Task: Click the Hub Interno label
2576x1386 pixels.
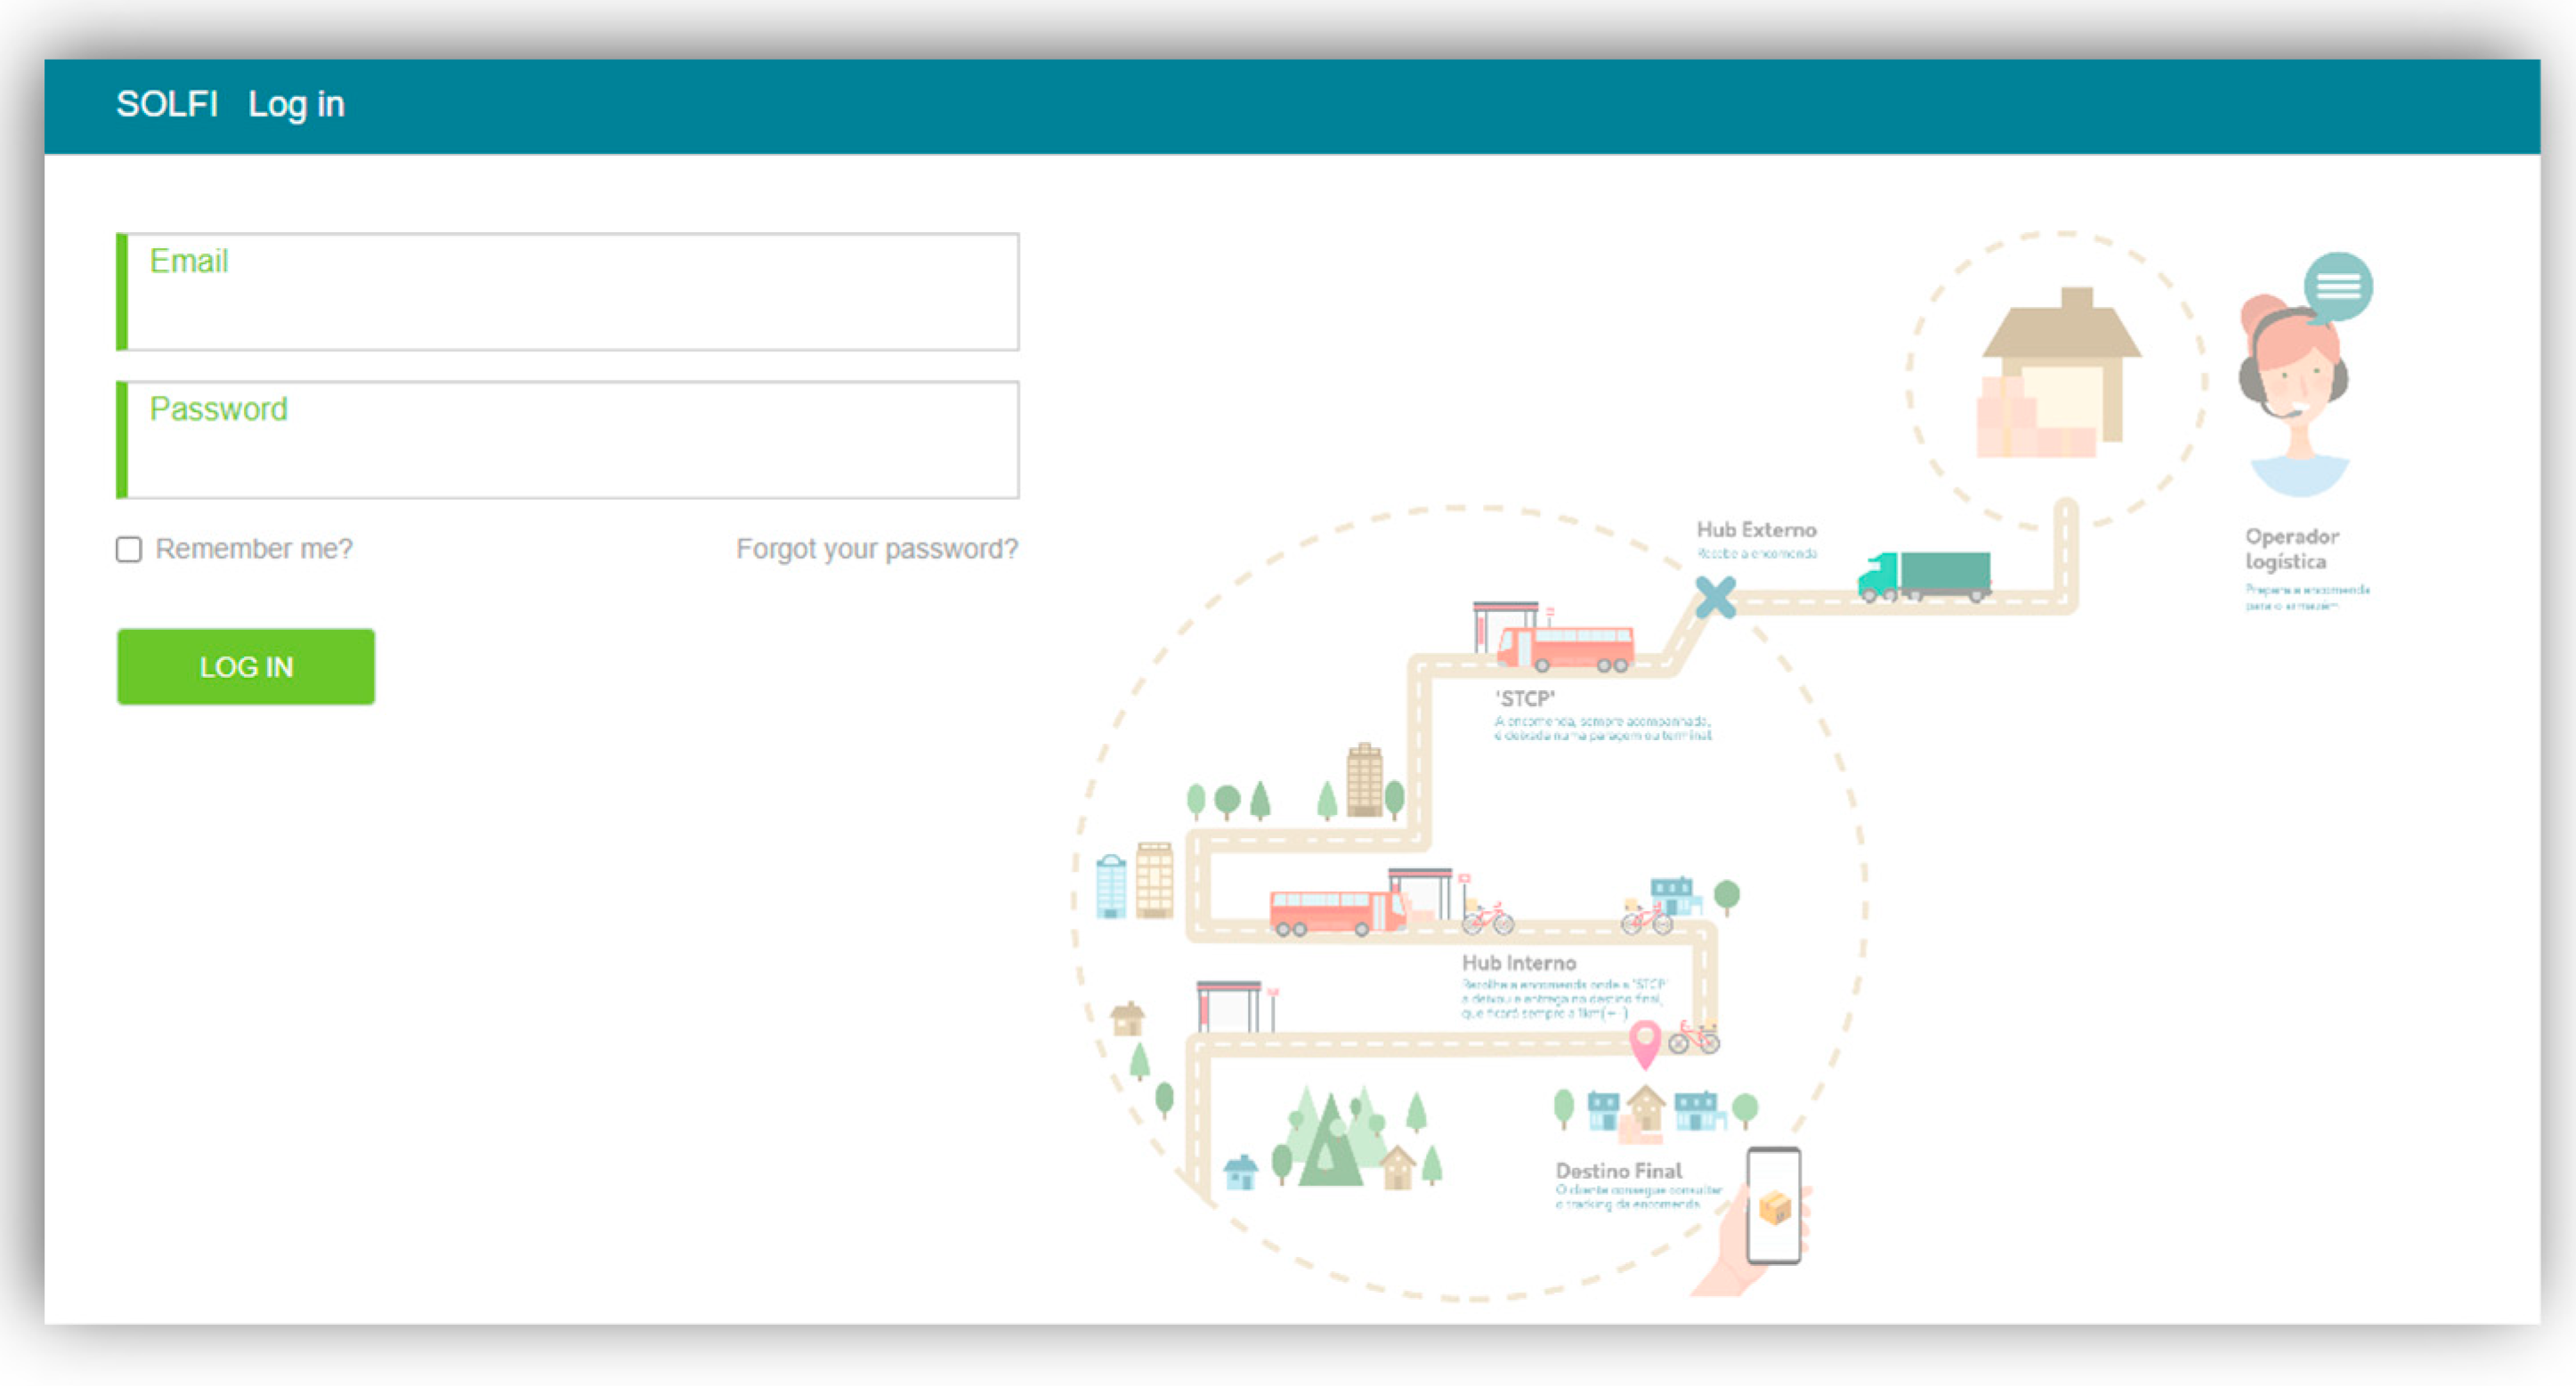Action: tap(1518, 963)
